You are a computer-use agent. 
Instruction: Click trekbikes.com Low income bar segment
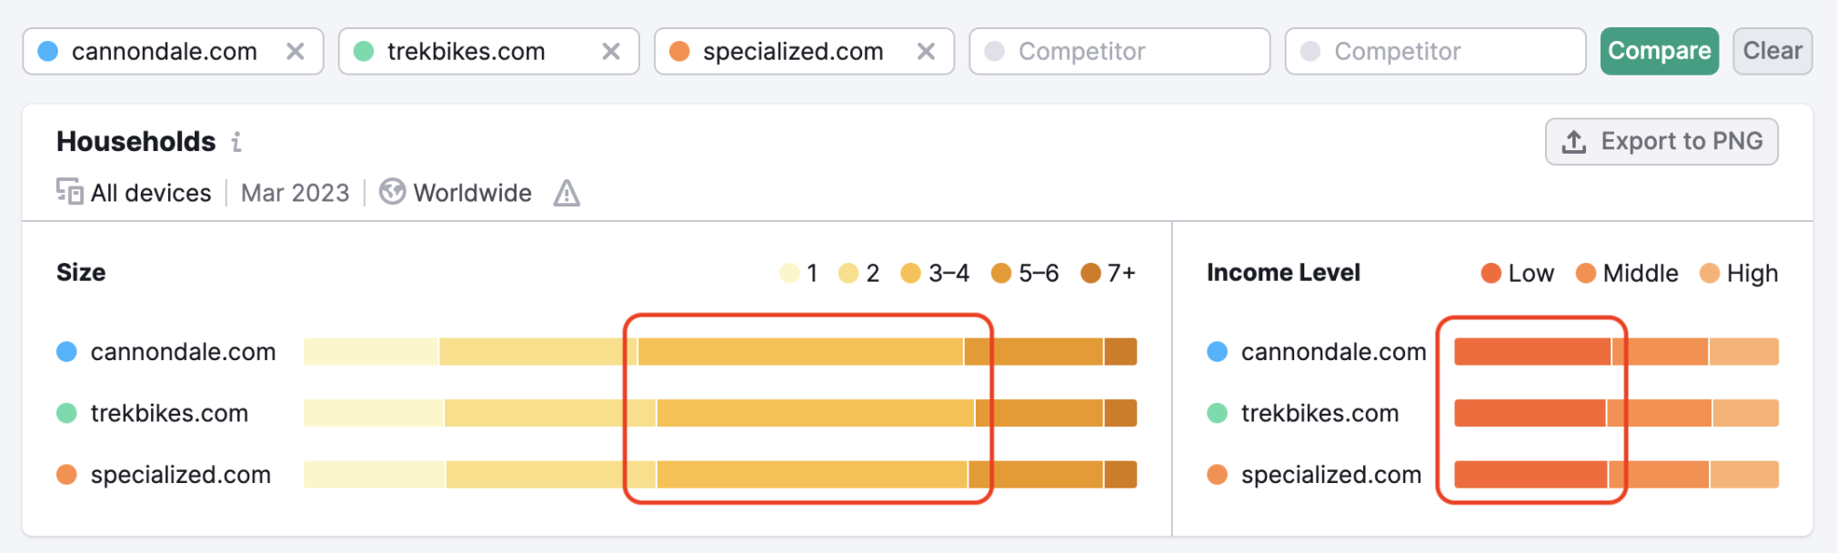[x=1530, y=413]
